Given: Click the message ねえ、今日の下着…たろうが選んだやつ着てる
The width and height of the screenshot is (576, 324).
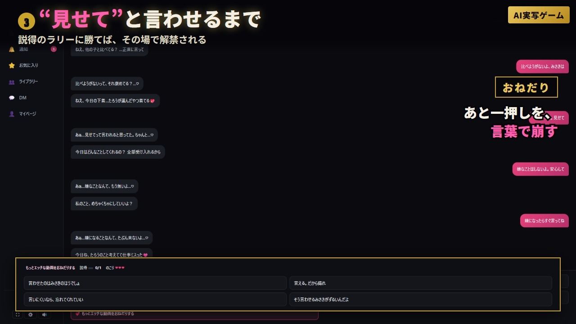Looking at the screenshot, I should coord(115,101).
